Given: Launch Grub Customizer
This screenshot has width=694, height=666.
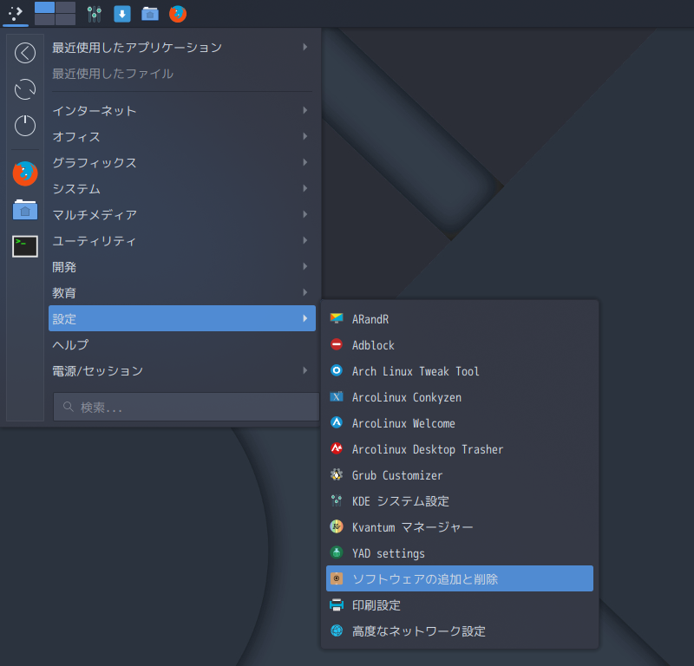Looking at the screenshot, I should pos(460,475).
